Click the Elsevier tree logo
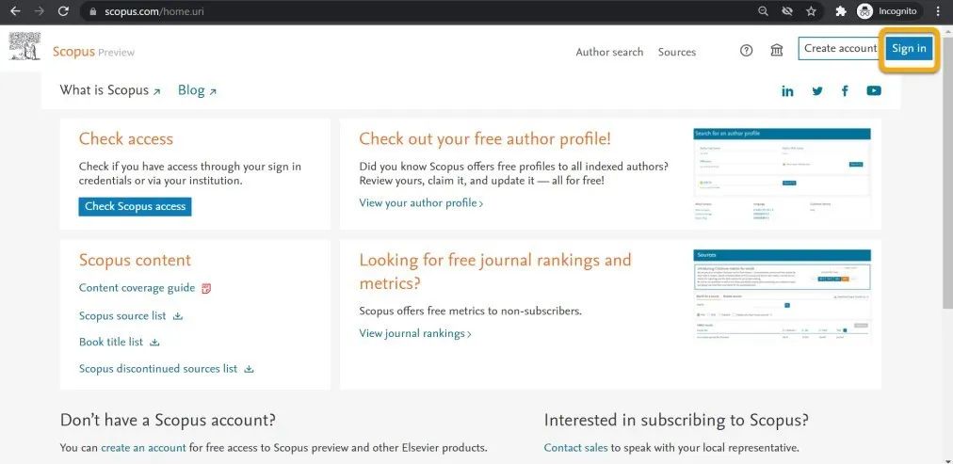The image size is (953, 464). click(24, 46)
